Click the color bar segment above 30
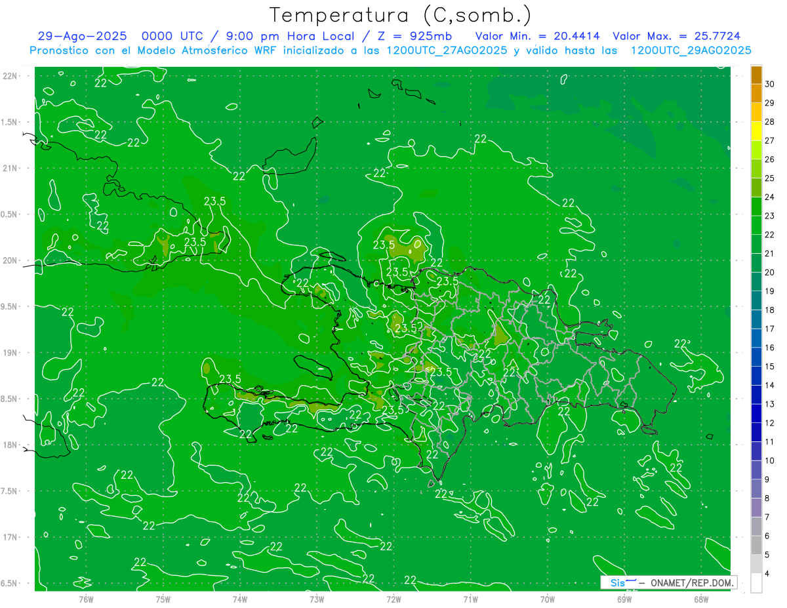Image resolution: width=787 pixels, height=608 pixels. click(756, 75)
